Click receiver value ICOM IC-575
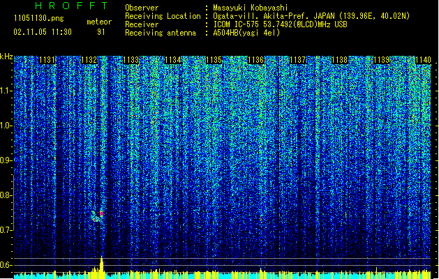 [x=237, y=24]
